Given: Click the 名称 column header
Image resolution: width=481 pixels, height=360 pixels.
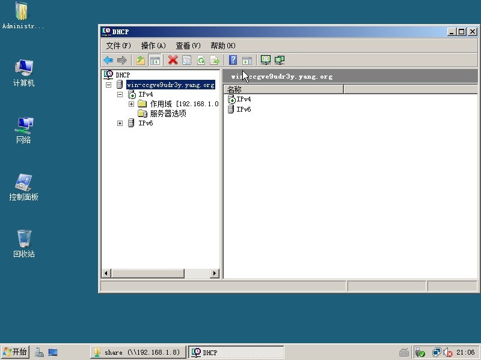Looking at the screenshot, I should [x=283, y=89].
